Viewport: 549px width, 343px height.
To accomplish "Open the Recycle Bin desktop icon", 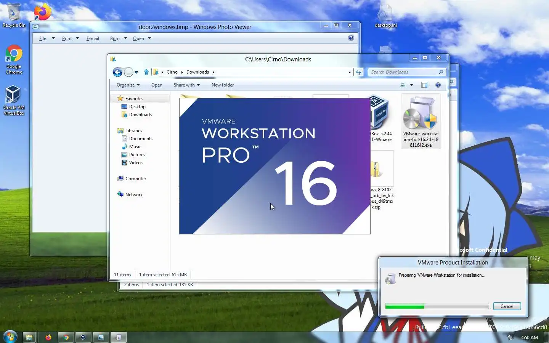I will (14, 15).
